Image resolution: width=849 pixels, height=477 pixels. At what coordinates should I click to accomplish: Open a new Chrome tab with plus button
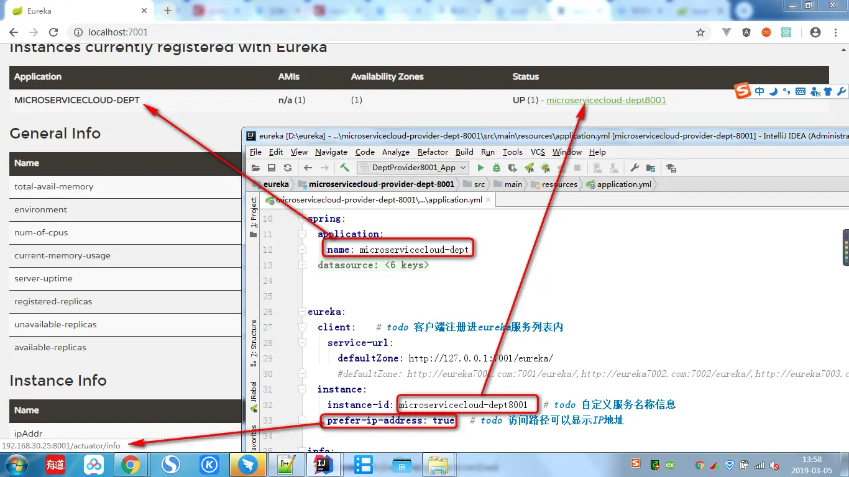pyautogui.click(x=168, y=11)
